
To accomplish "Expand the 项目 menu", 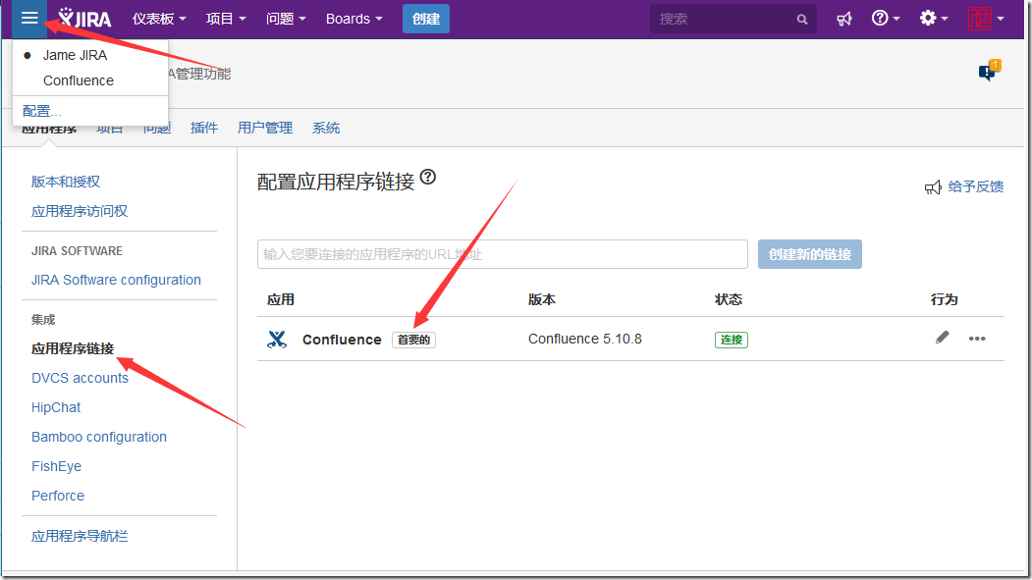I will [226, 19].
